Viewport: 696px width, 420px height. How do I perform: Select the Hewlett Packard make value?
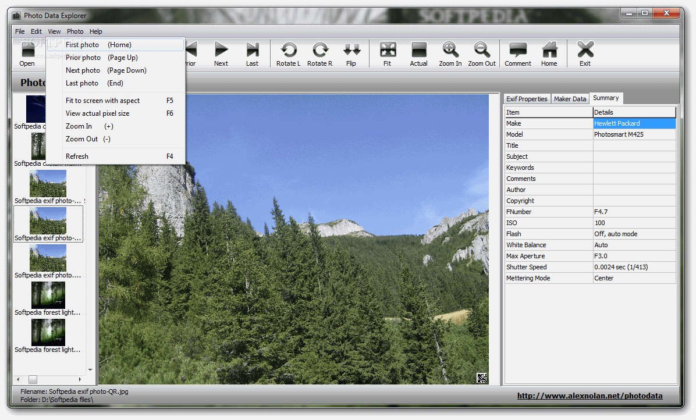634,123
